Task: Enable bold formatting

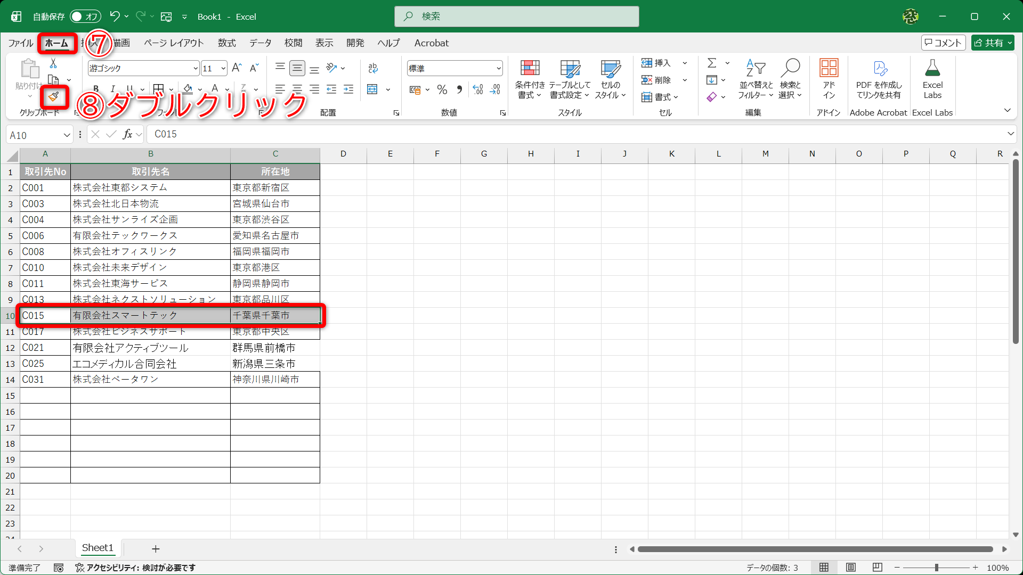Action: coord(96,88)
